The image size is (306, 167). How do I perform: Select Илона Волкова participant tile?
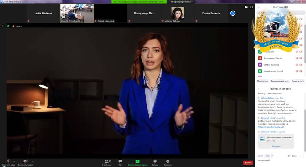tap(211, 13)
